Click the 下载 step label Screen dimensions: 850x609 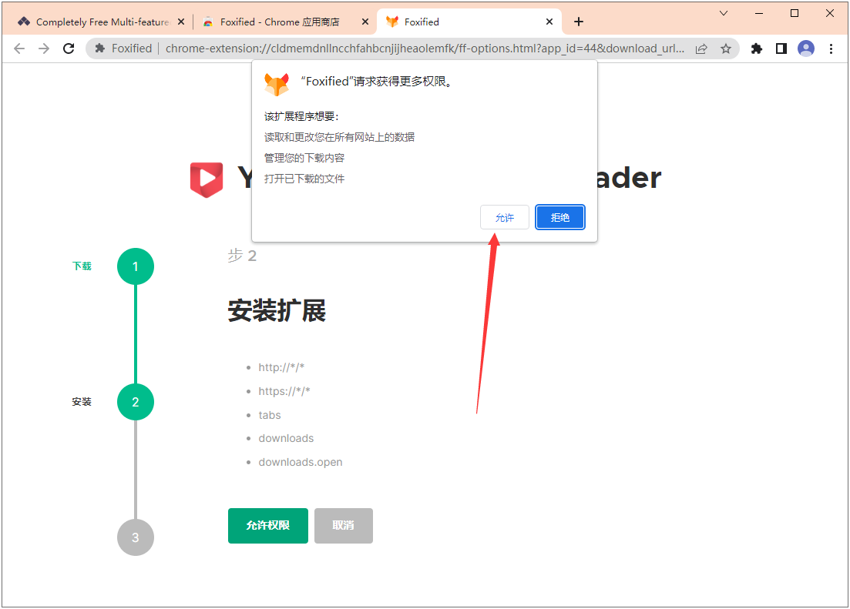(82, 266)
